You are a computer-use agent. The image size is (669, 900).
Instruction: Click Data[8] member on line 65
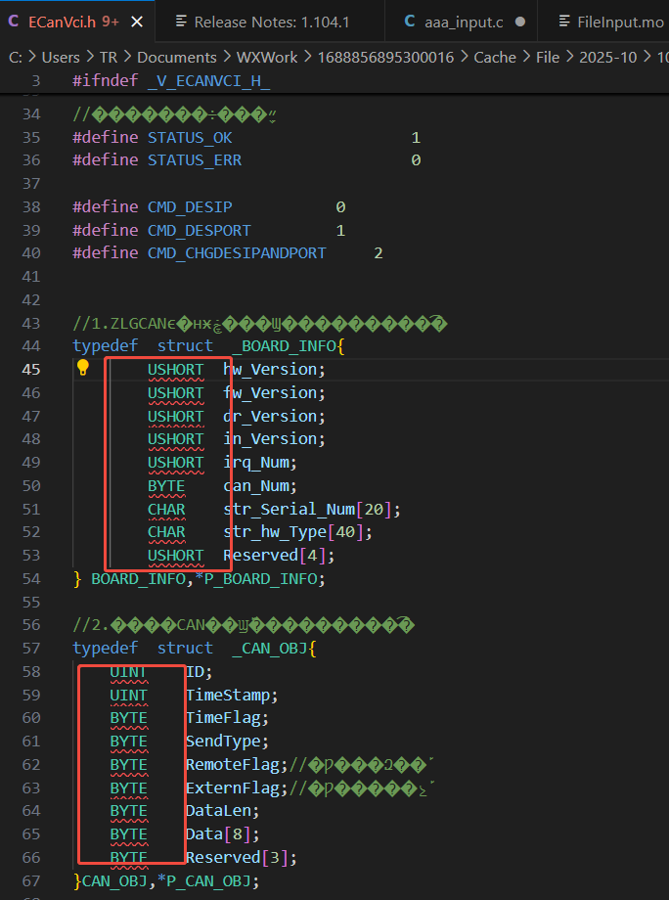point(218,834)
